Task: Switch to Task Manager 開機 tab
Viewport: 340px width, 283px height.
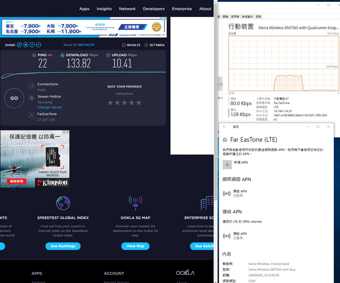Action: pyautogui.click(x=225, y=17)
